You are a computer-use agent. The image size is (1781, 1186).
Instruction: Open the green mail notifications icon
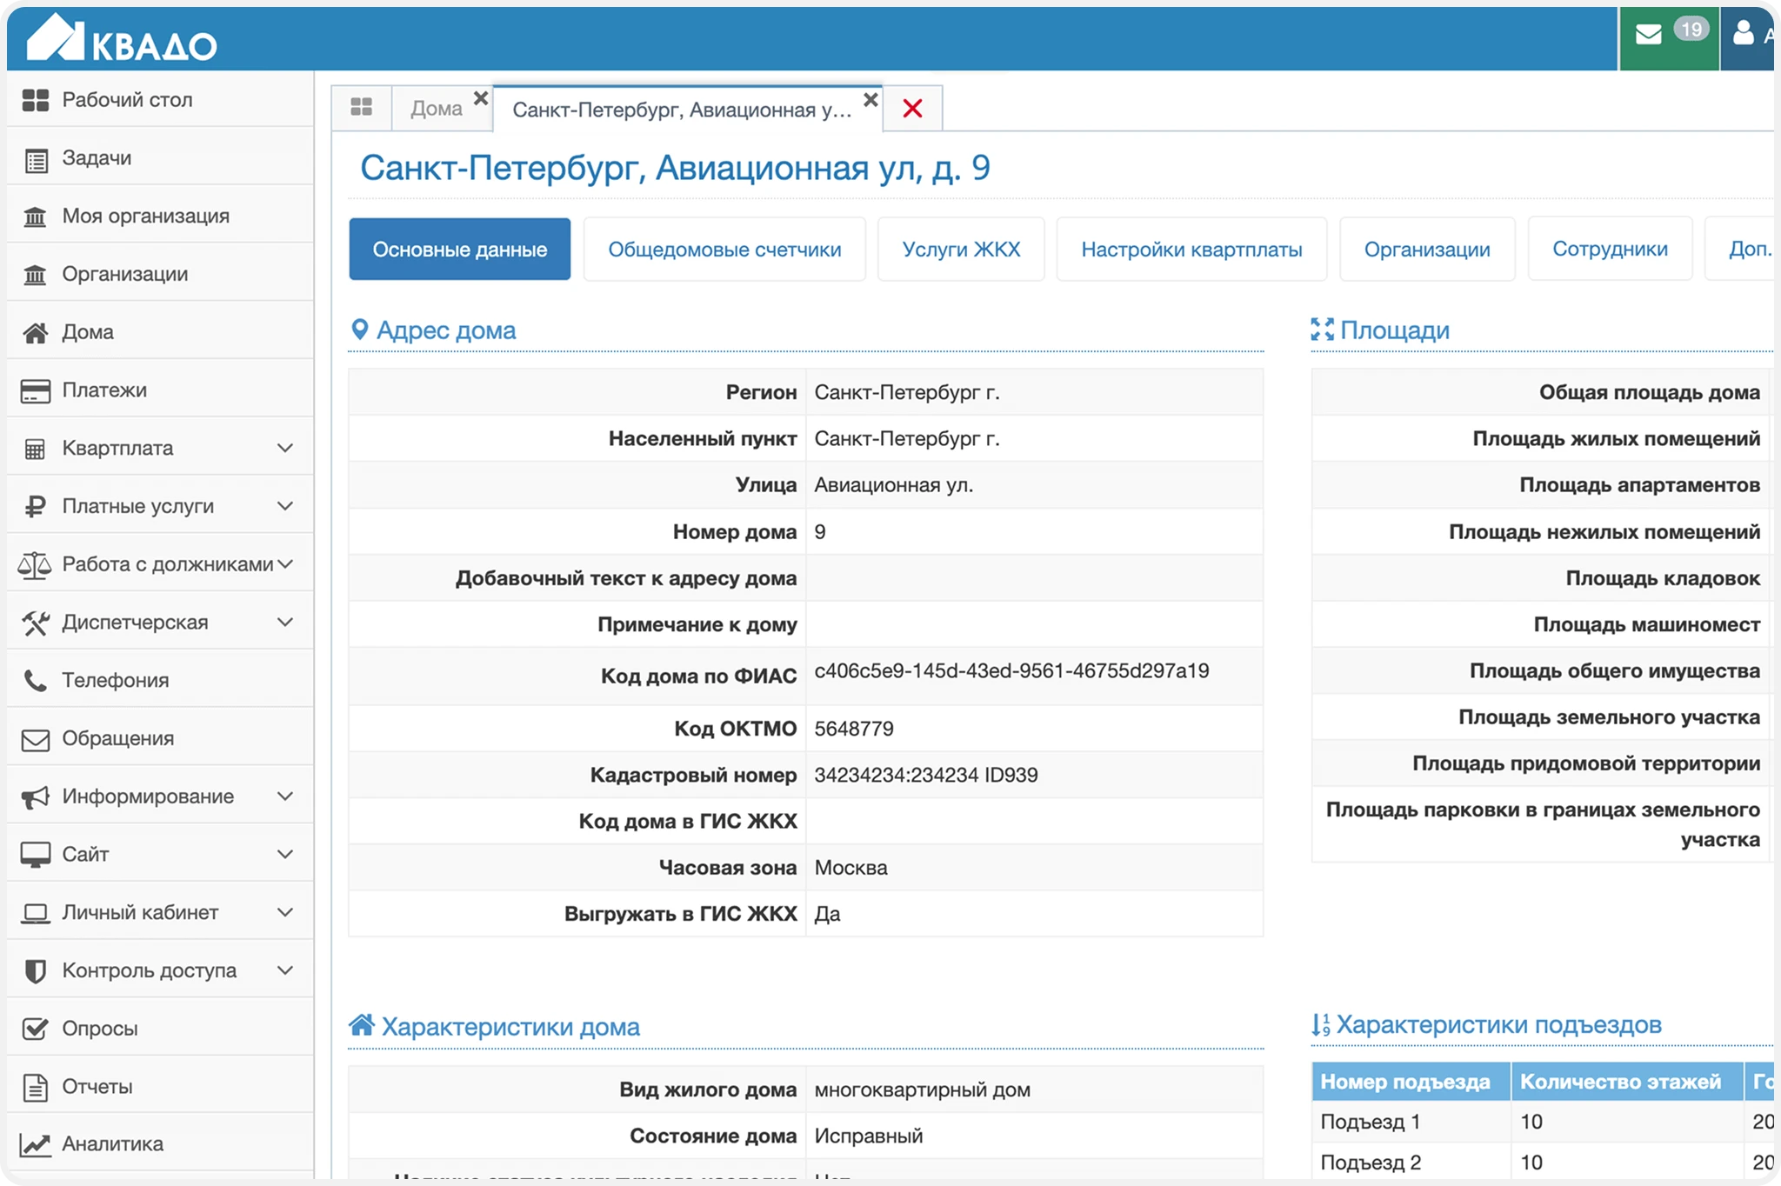click(x=1650, y=36)
